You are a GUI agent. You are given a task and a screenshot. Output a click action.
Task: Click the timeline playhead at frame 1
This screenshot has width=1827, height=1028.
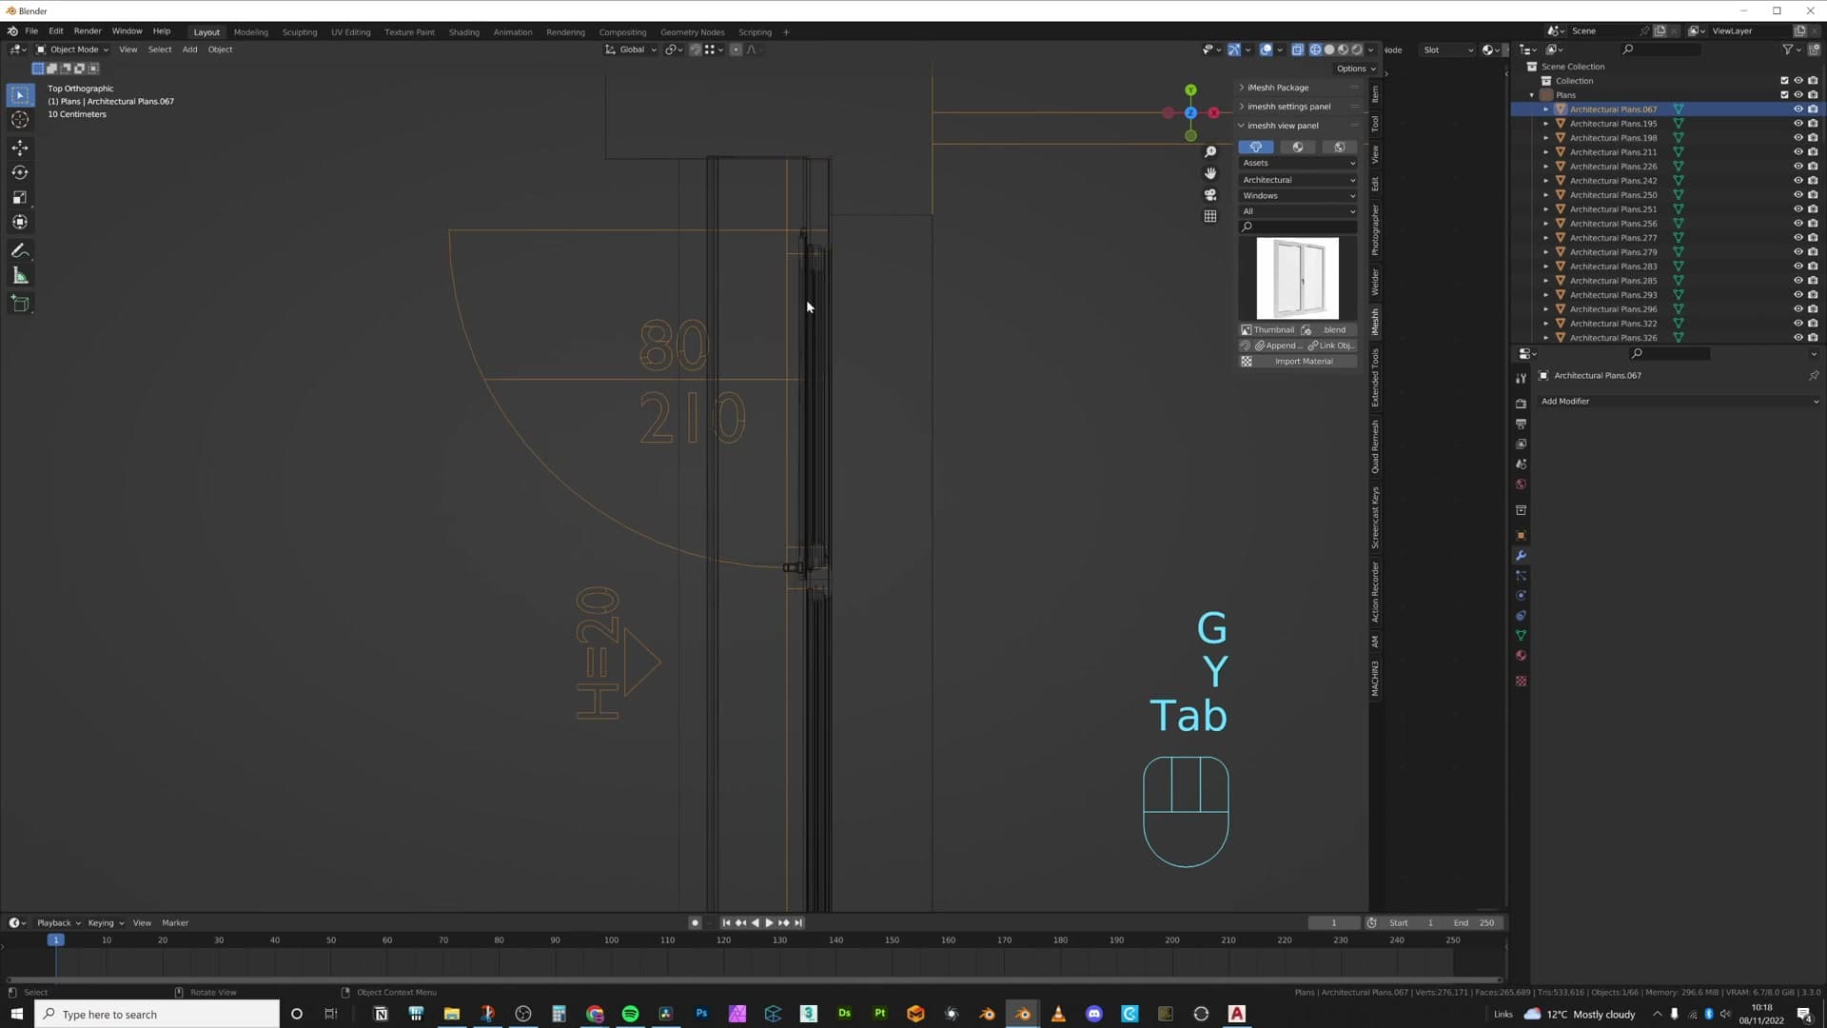[x=56, y=940]
